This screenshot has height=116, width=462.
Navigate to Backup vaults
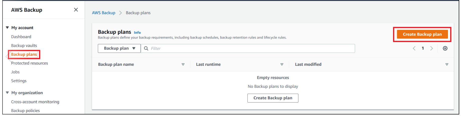(x=24, y=45)
